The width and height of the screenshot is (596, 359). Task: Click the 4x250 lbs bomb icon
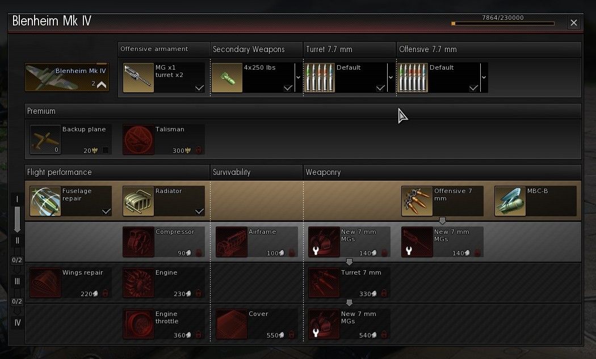[227, 78]
